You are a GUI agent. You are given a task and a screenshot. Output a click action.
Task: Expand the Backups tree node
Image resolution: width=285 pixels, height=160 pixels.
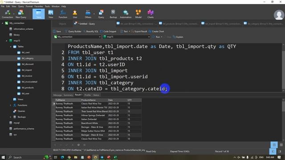click(11, 117)
